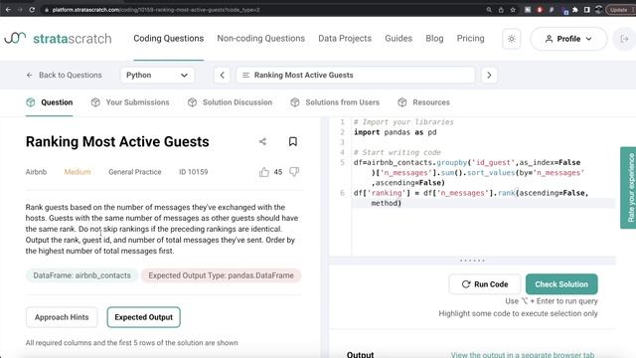The width and height of the screenshot is (636, 358).
Task: Open Coding Questions nav item
Action: 169,38
